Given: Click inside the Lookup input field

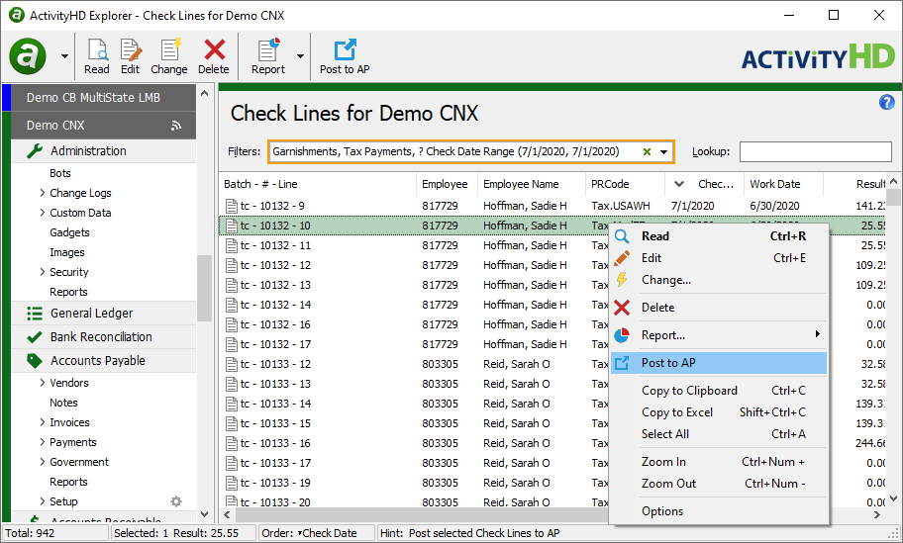Looking at the screenshot, I should coord(816,152).
